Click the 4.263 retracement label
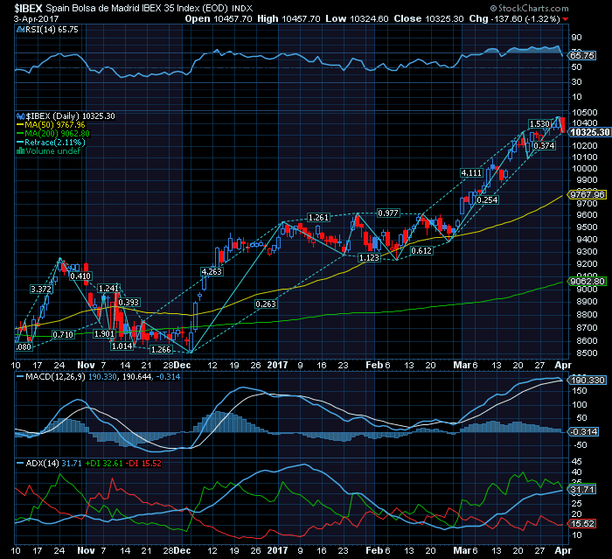 (x=212, y=271)
